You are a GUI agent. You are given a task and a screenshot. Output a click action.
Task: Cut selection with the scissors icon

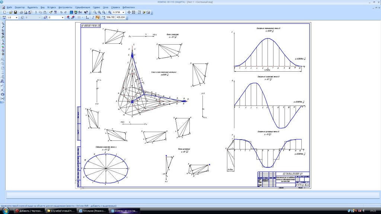coord(36,12)
